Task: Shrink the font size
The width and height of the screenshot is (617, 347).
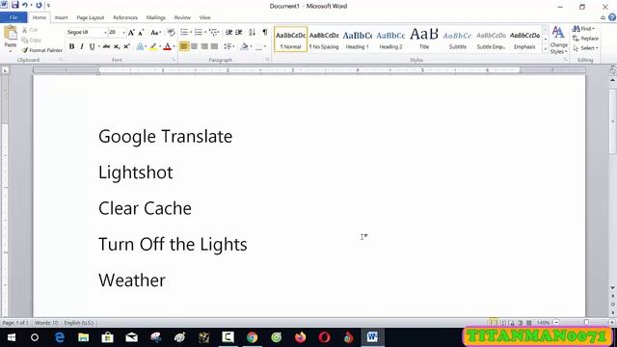Action: pyautogui.click(x=141, y=32)
